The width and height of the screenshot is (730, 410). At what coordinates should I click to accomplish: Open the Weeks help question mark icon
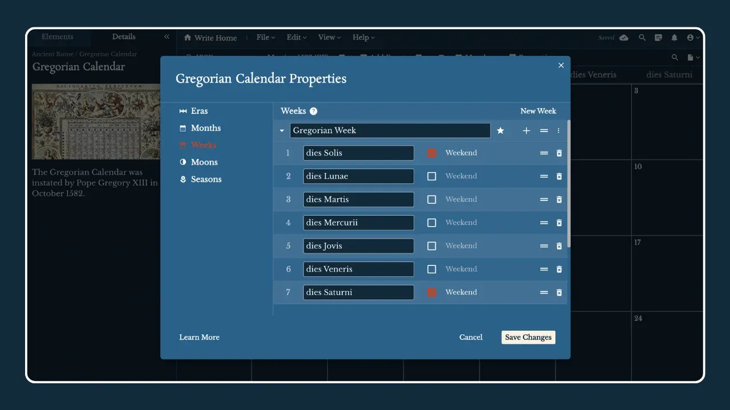(x=313, y=112)
